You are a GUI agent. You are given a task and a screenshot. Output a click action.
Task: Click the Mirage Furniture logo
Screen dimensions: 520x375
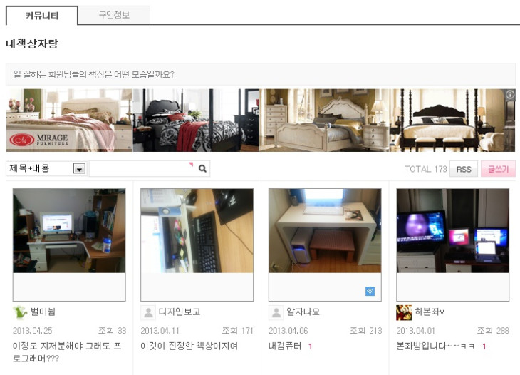pos(38,140)
